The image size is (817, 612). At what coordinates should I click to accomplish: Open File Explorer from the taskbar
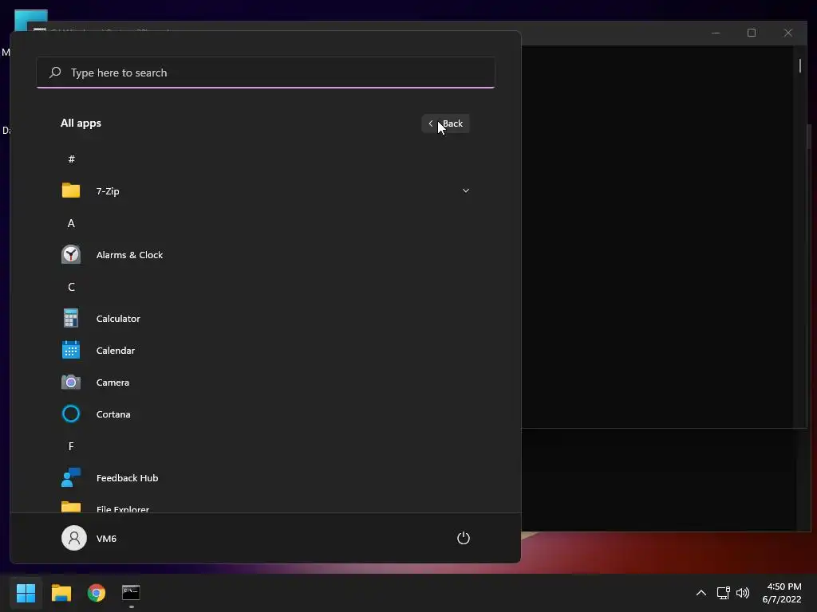(x=61, y=592)
